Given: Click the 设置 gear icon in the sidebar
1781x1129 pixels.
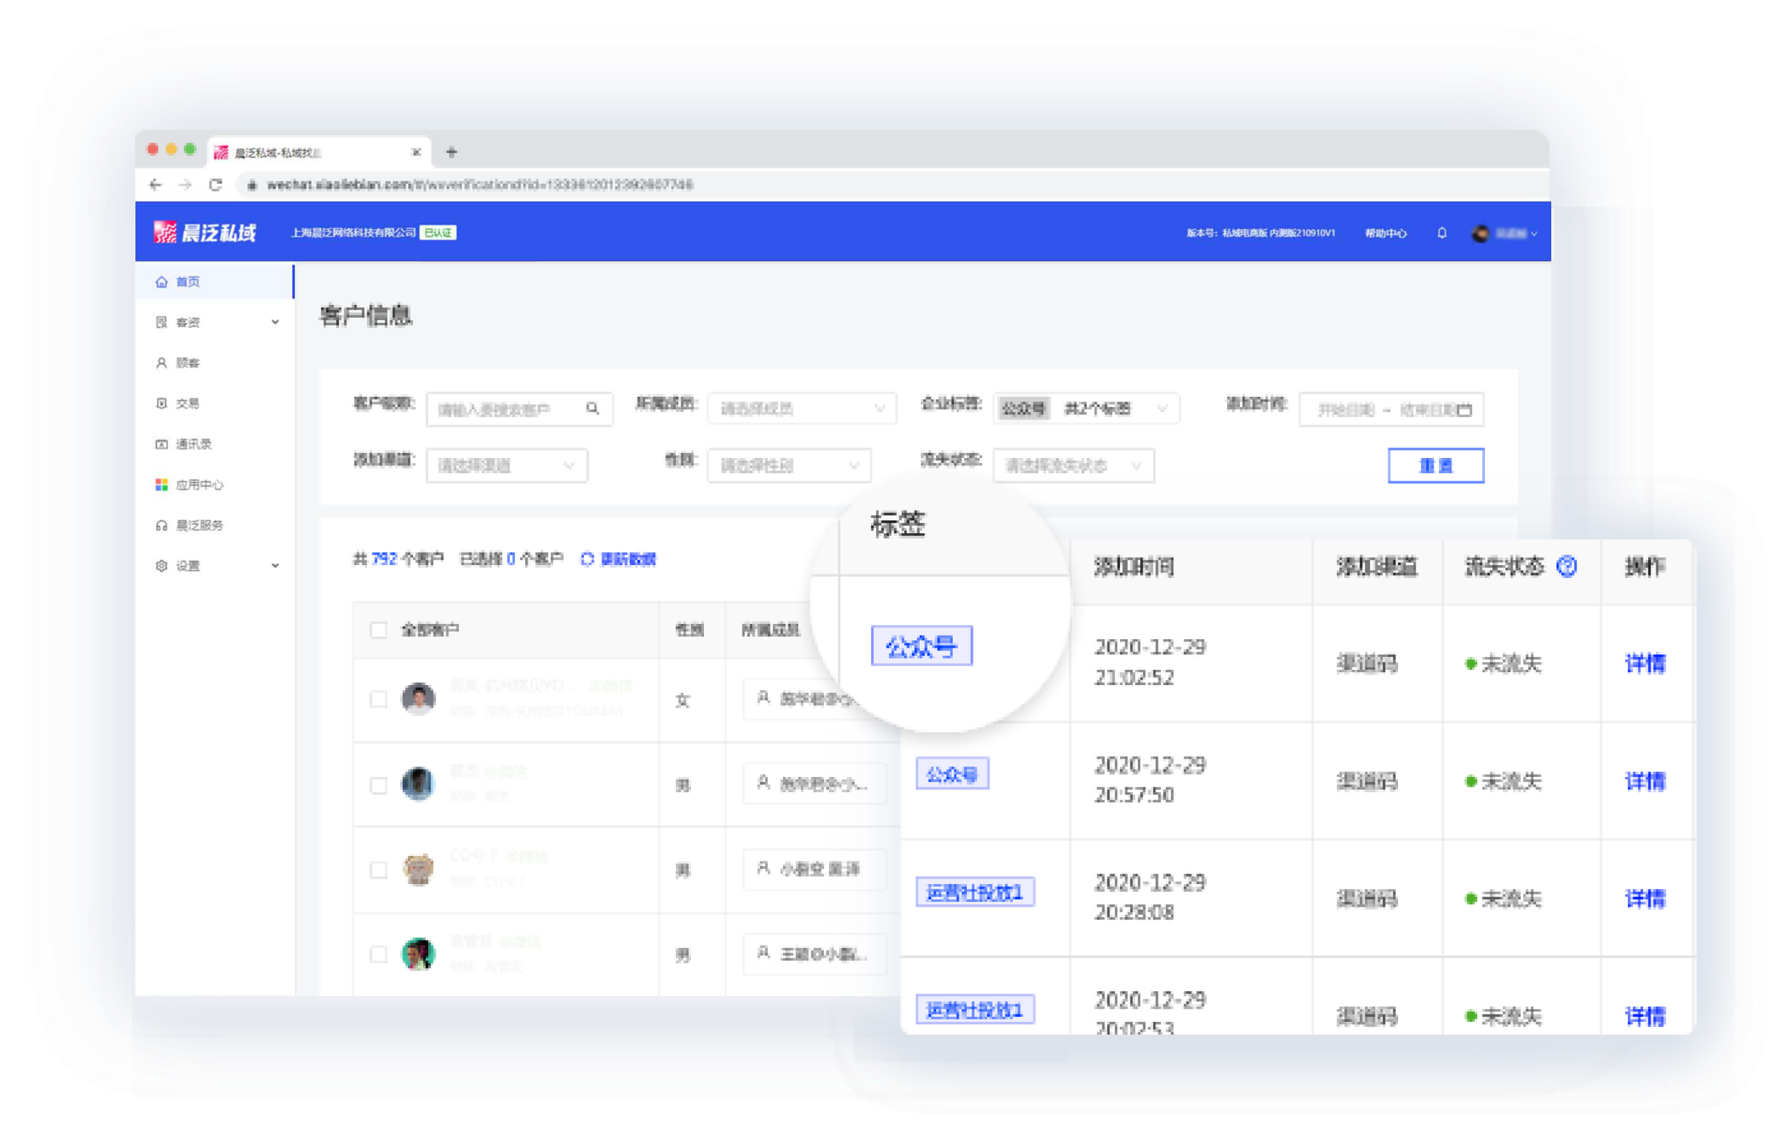Looking at the screenshot, I should 161,566.
